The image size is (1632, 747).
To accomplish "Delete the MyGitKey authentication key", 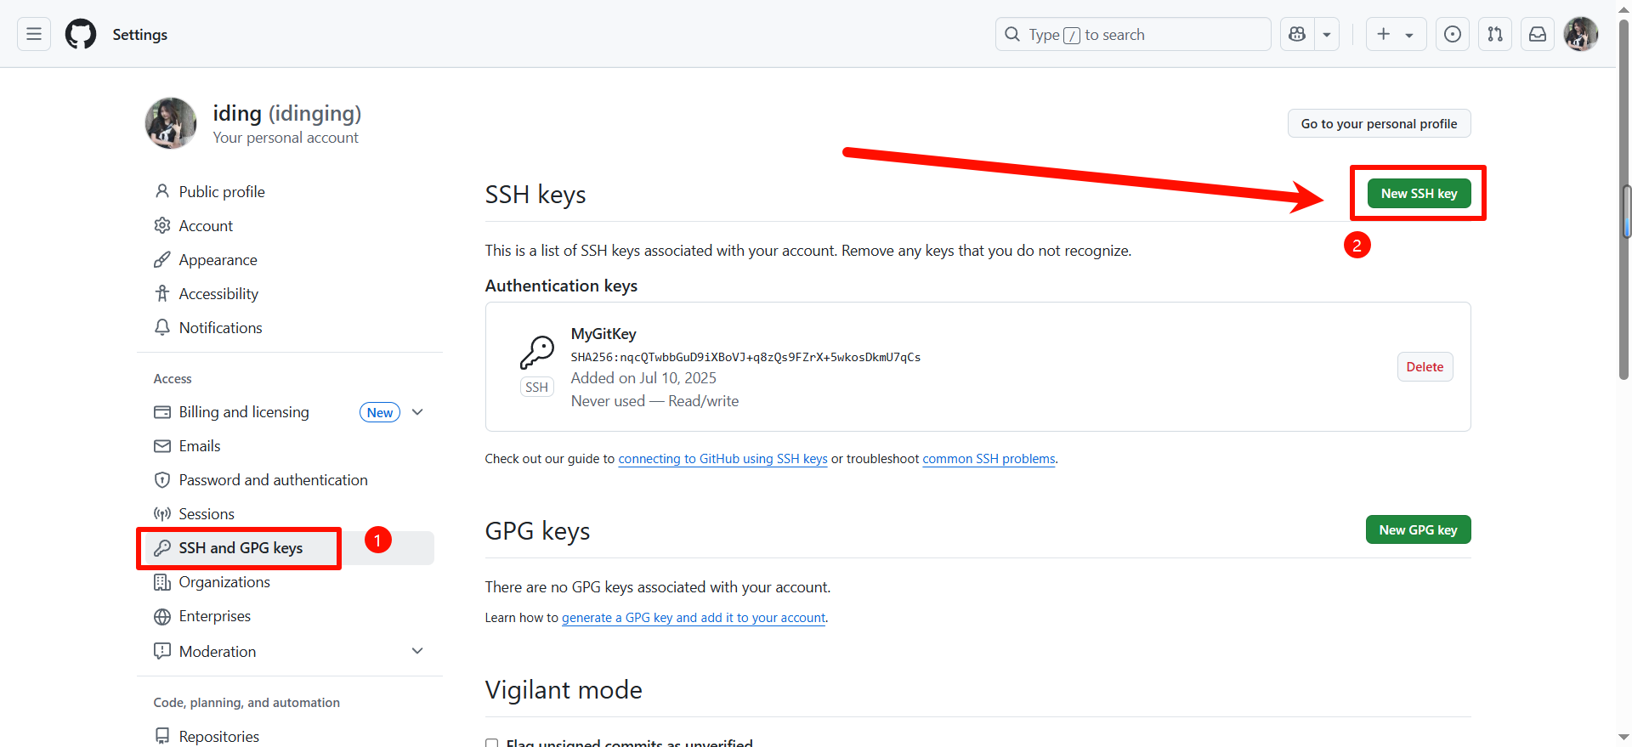I will 1425,366.
